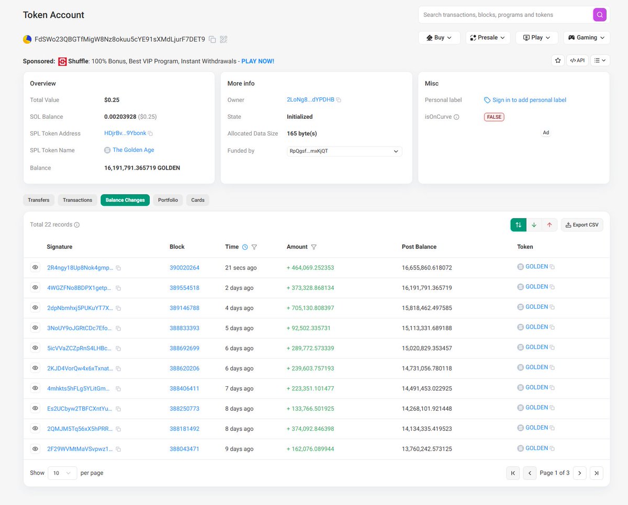Copy owner address 2LoNg8...dYPDHB

point(339,100)
